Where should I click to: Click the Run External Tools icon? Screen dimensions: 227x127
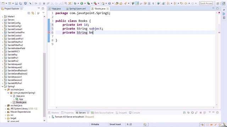(95, 3)
